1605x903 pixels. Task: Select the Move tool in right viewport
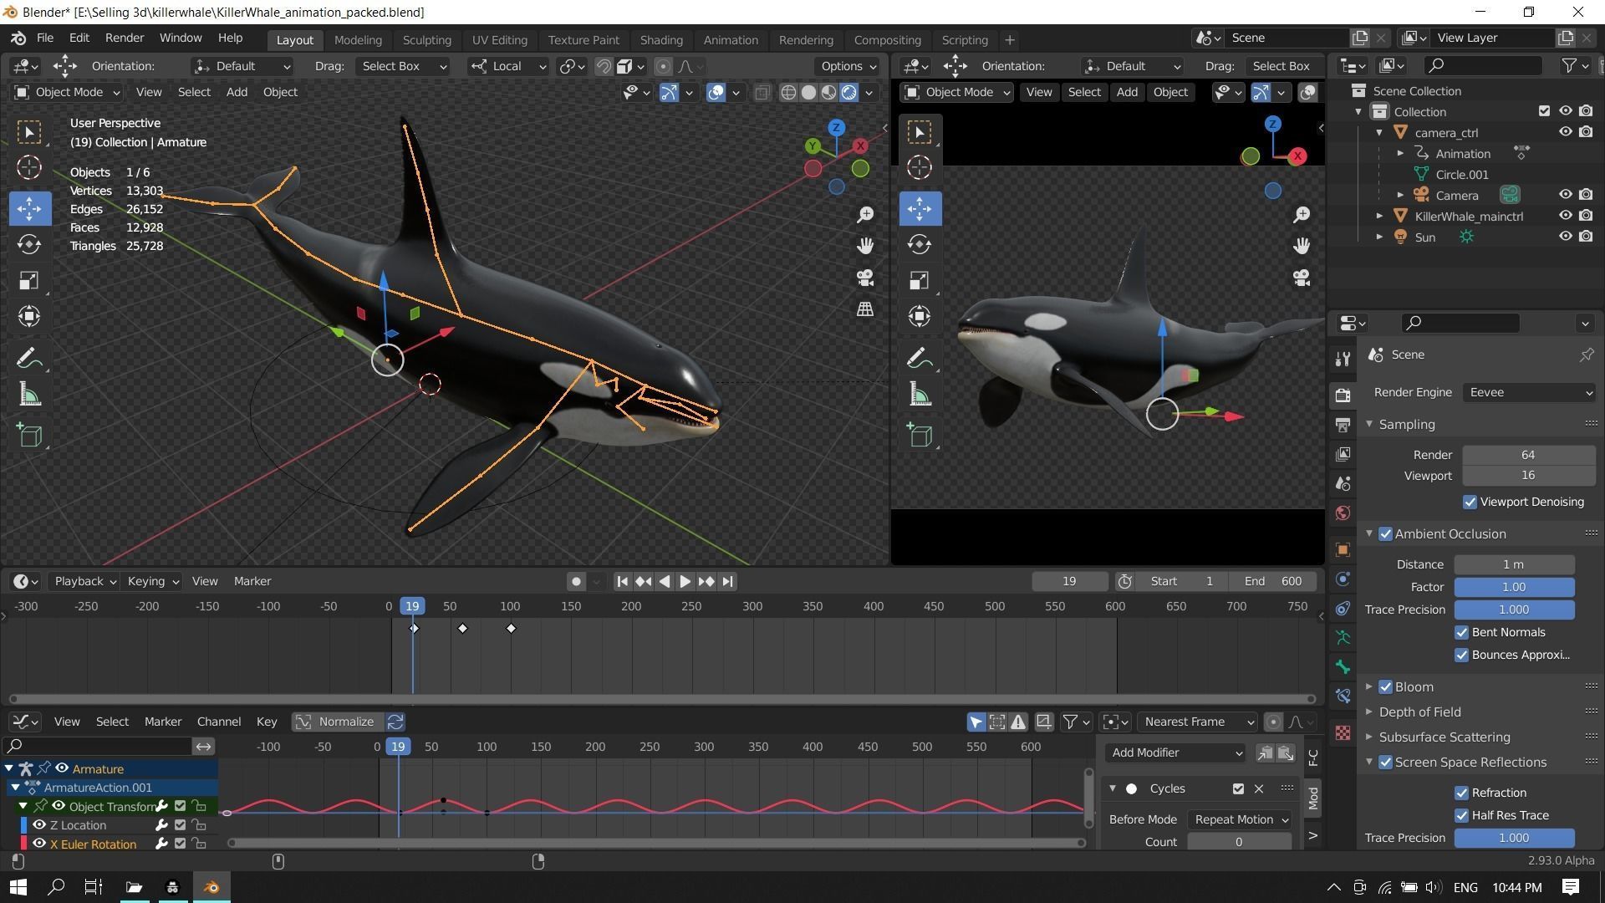[920, 208]
